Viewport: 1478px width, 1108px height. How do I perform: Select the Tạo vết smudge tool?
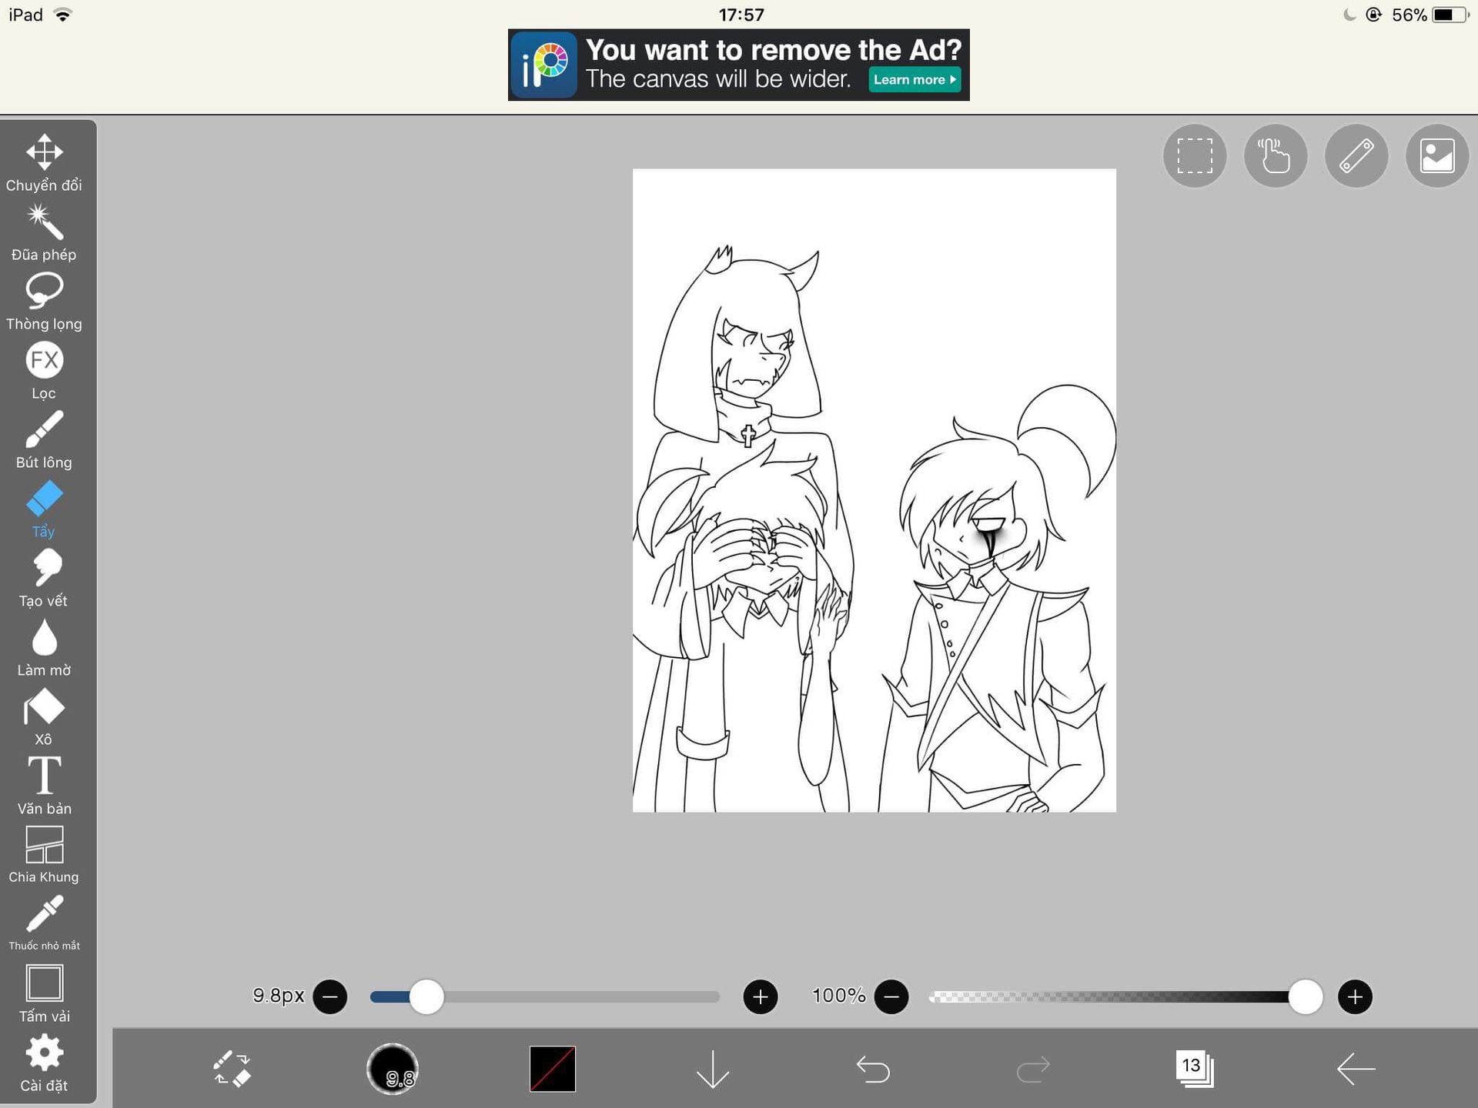tap(44, 577)
